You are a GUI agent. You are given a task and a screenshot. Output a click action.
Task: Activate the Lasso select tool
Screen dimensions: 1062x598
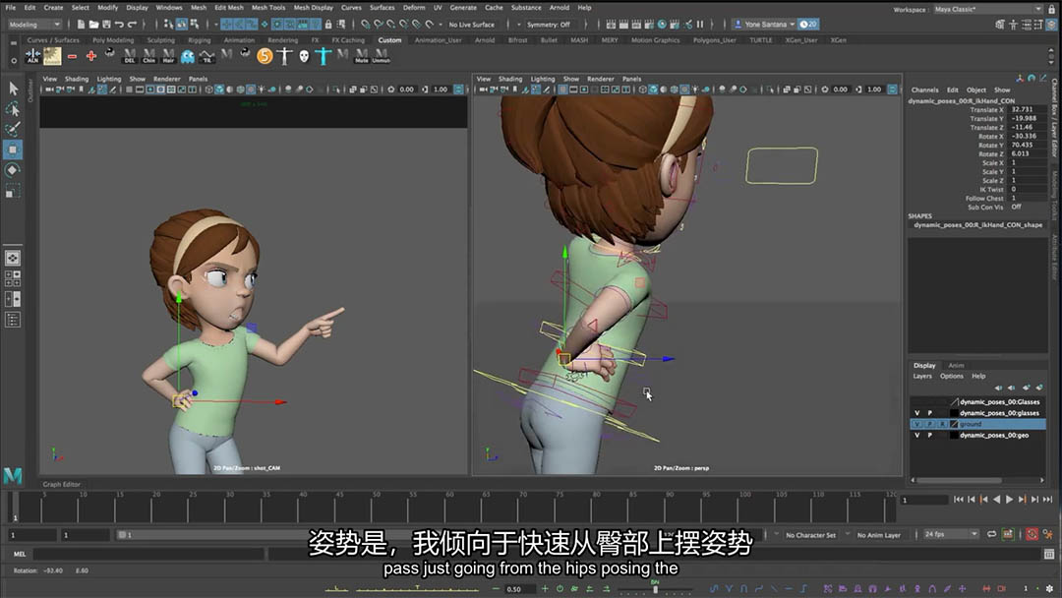coord(13,108)
